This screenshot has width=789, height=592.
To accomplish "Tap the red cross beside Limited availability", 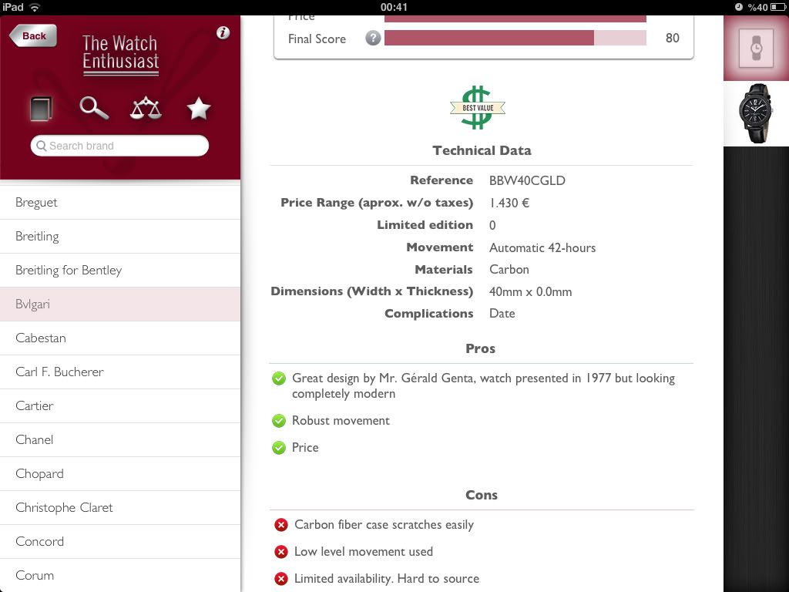I will [281, 578].
